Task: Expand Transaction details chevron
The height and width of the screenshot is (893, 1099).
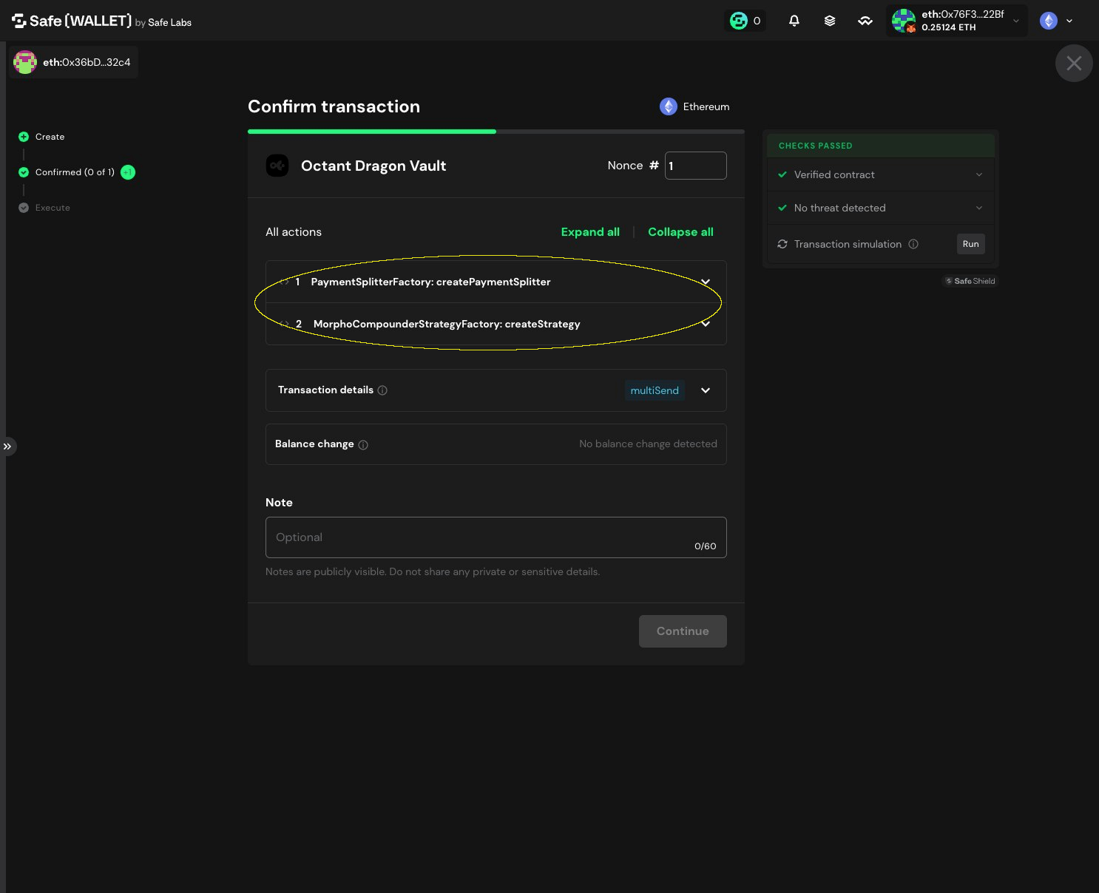Action: point(706,390)
